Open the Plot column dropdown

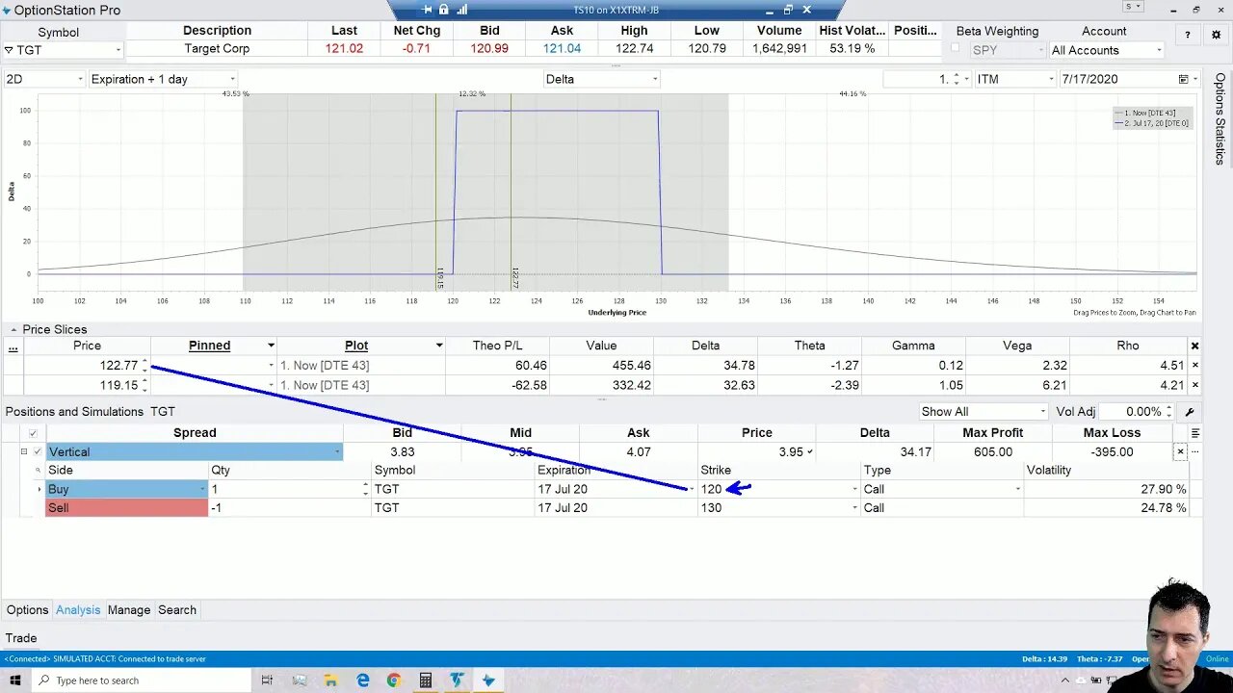click(x=439, y=346)
